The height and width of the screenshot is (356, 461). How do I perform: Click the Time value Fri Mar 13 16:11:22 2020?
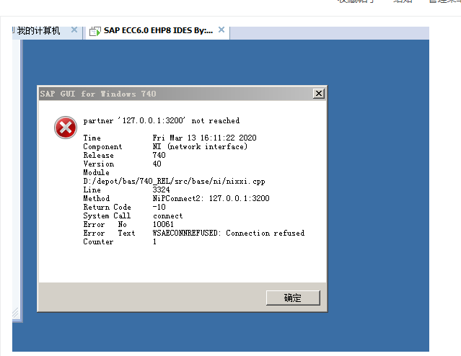(x=204, y=138)
